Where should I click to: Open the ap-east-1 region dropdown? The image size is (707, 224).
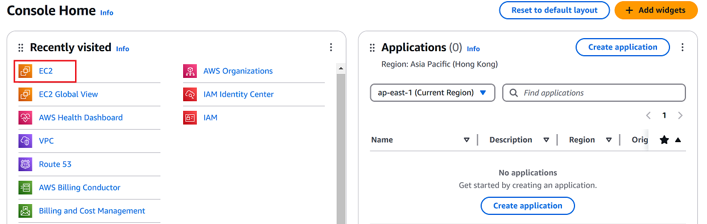[x=432, y=93]
